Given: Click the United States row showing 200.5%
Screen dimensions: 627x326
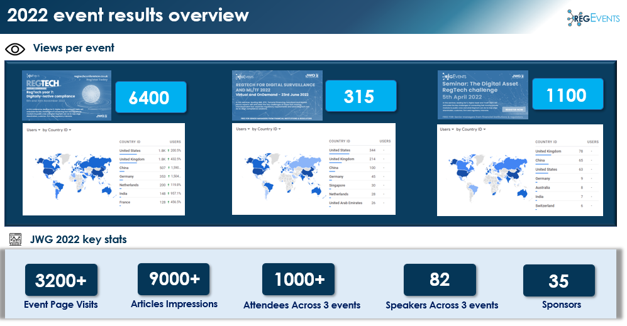Looking at the screenshot, I should coord(150,151).
